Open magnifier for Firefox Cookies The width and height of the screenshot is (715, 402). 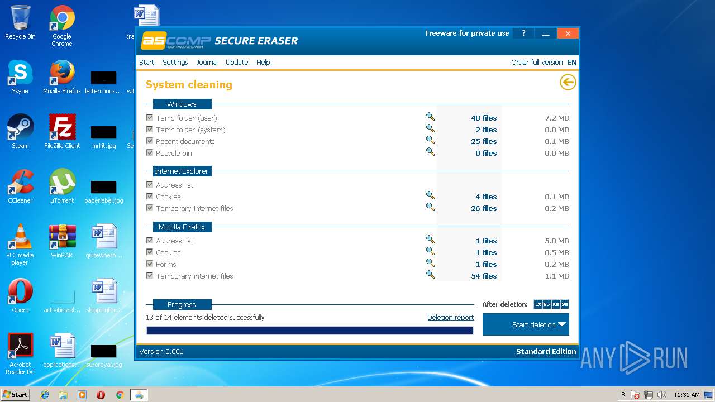point(430,251)
